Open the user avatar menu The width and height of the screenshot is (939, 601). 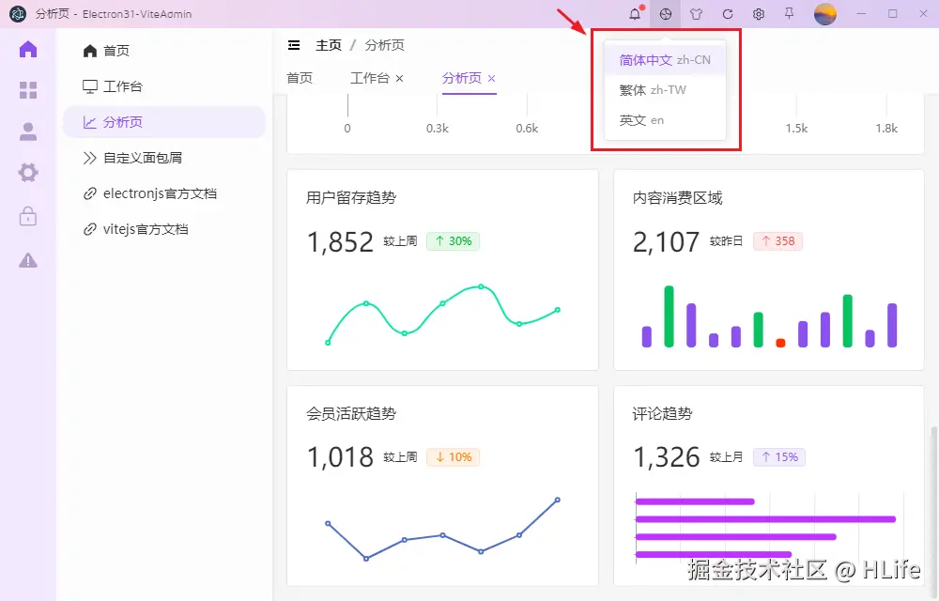[x=825, y=14]
